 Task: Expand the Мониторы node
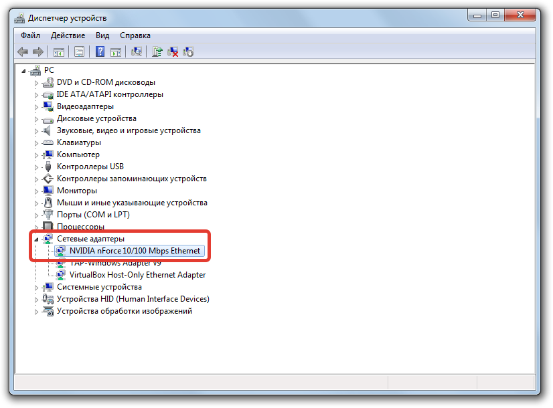coord(36,191)
